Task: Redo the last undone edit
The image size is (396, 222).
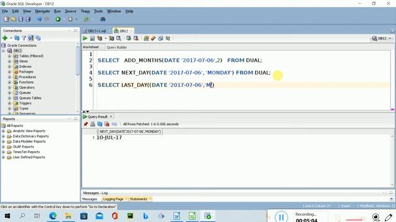Action: pyautogui.click(x=47, y=19)
